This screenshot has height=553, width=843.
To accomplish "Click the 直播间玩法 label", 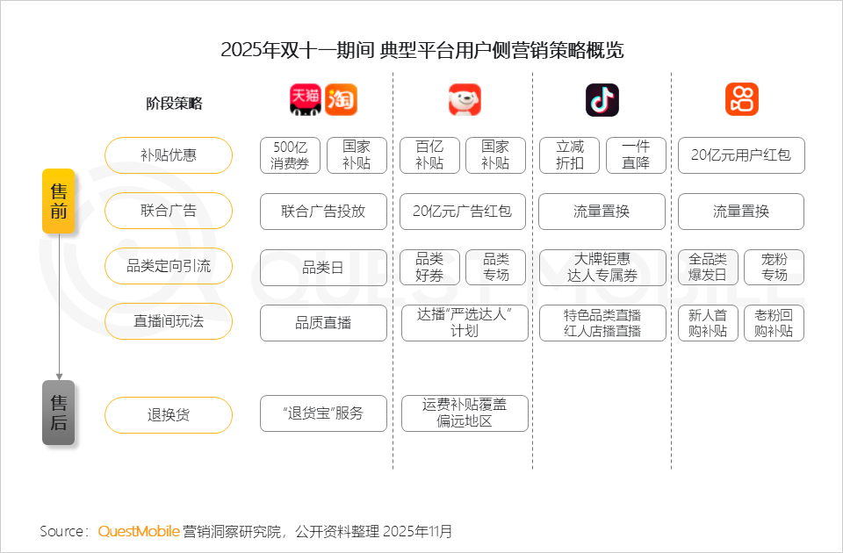I will [168, 322].
